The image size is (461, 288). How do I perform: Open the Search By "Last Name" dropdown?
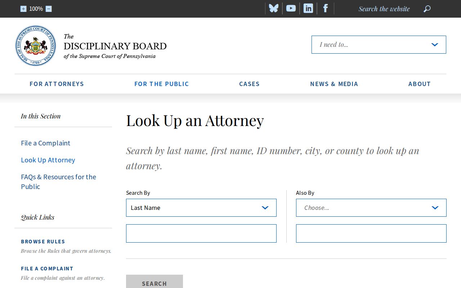(201, 208)
